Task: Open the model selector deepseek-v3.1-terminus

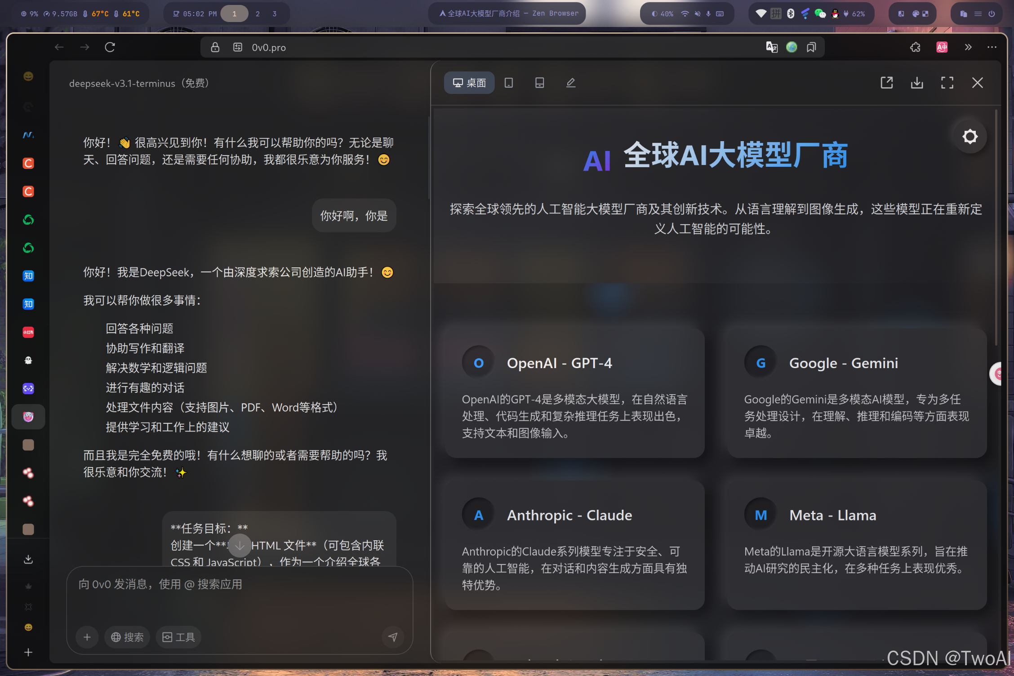Action: tap(140, 83)
